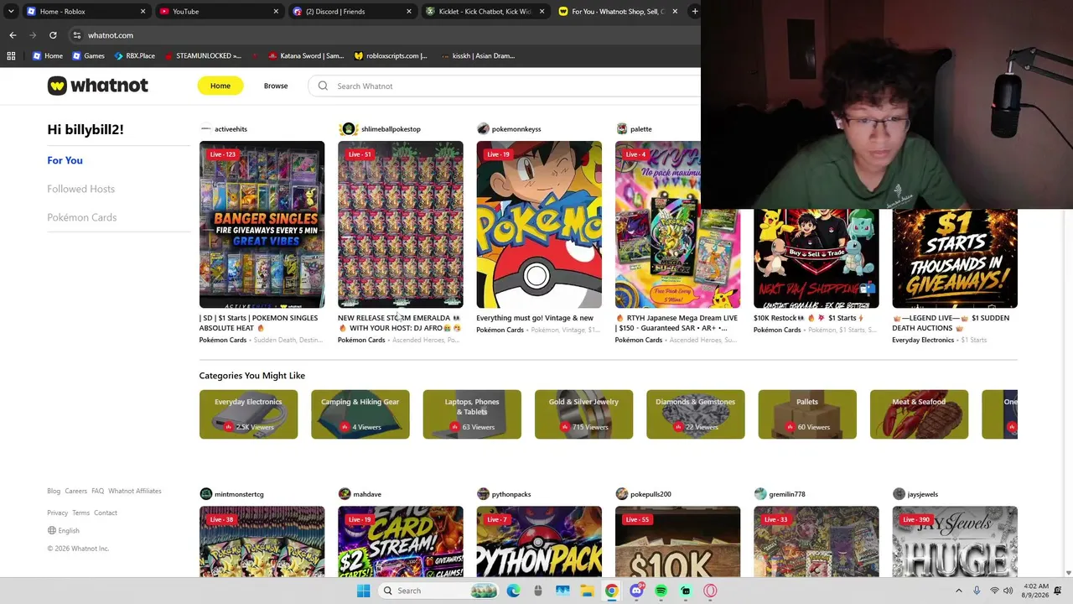This screenshot has height=604, width=1073.
Task: Open the mahdave avatar icon
Action: pyautogui.click(x=345, y=494)
